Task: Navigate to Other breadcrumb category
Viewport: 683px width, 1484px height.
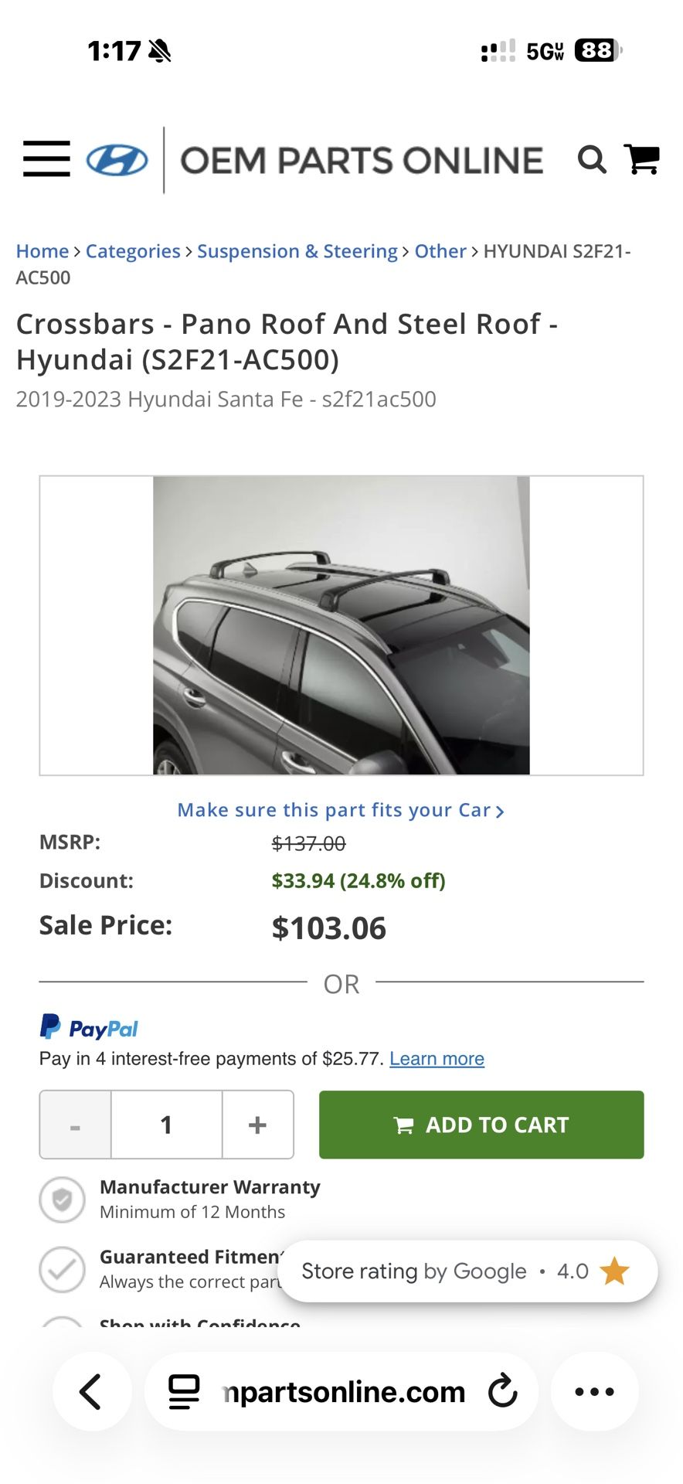Action: [x=440, y=251]
